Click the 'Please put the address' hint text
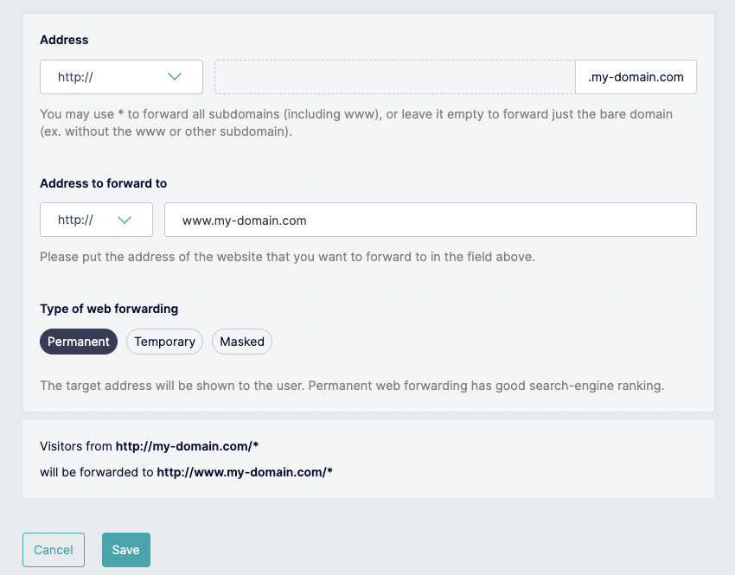Screen dimensions: 735x575 click(x=288, y=257)
